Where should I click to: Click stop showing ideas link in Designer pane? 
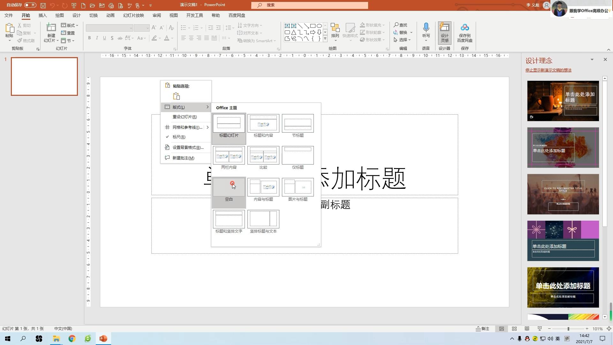(548, 70)
